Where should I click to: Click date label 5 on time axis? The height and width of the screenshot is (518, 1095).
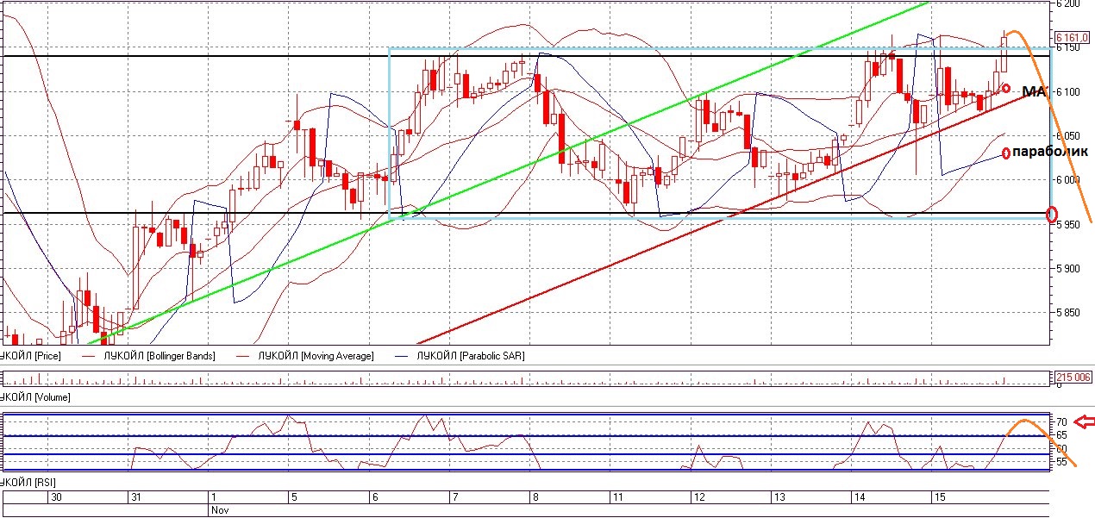pyautogui.click(x=294, y=497)
